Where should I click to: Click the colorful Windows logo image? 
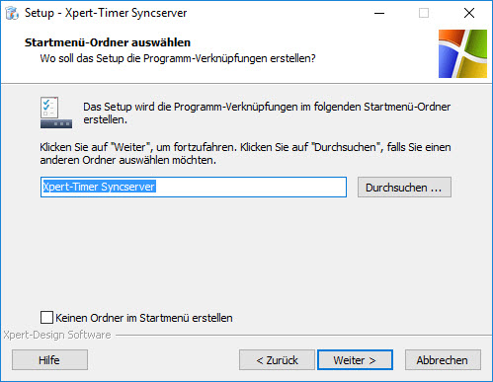(462, 53)
